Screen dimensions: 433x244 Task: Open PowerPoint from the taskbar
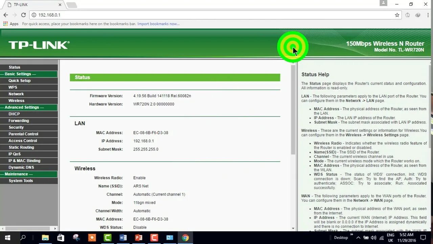(x=139, y=238)
